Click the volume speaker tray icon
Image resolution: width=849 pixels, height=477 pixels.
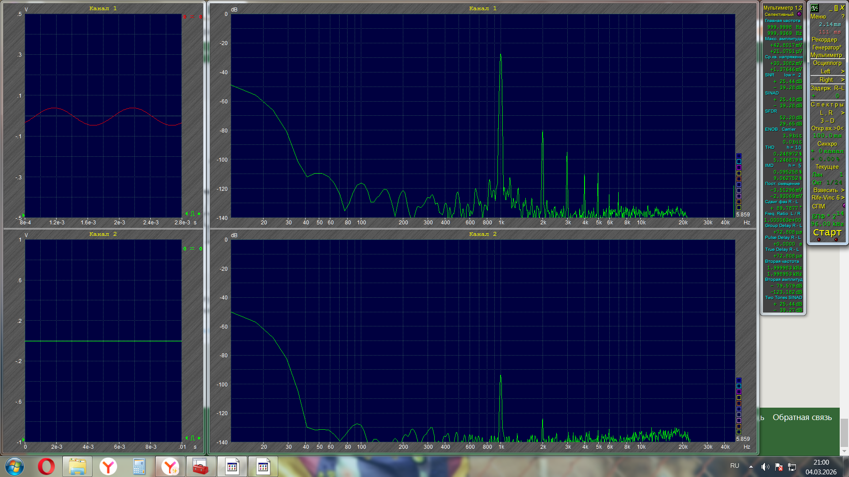[x=765, y=466]
